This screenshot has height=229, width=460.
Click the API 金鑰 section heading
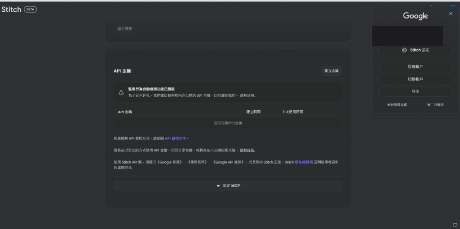(x=122, y=71)
